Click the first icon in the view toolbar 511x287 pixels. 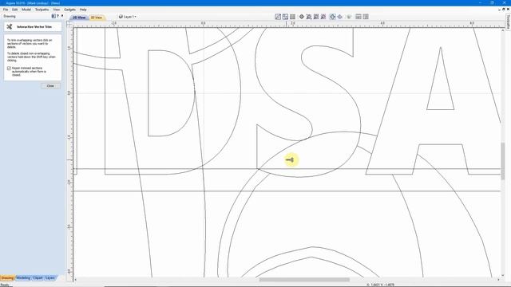coord(278,17)
